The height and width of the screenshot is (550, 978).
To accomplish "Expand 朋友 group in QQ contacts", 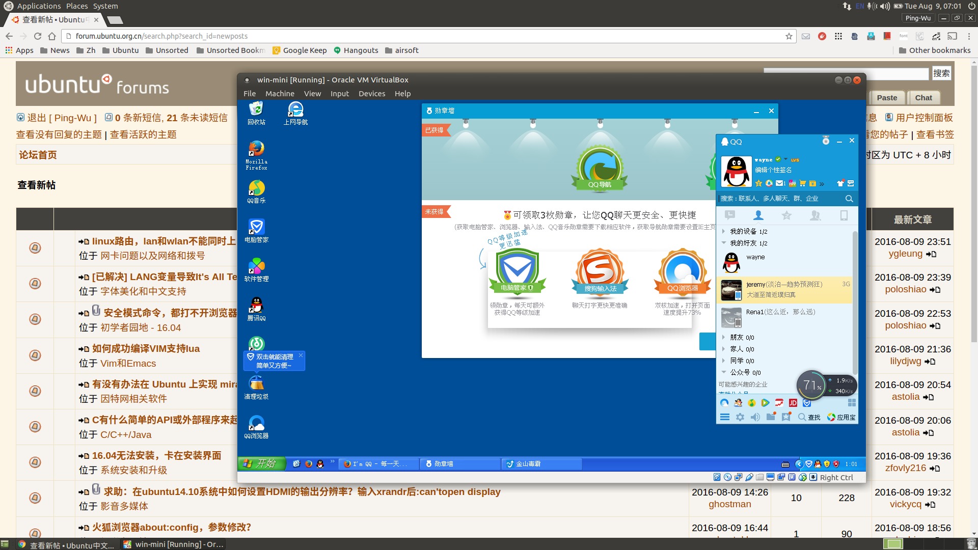I will (x=723, y=337).
